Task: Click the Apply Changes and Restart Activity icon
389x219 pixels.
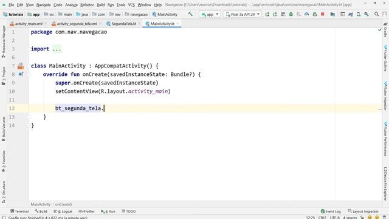Action: coord(275,15)
